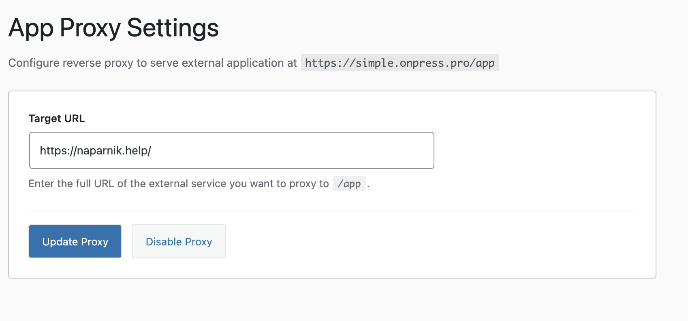688x321 pixels.
Task: Click the "Configure reverse proxy" description text
Action: pyautogui.click(x=152, y=63)
